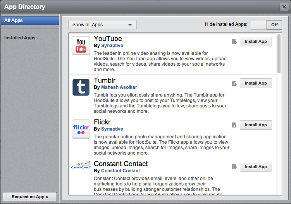This screenshot has width=291, height=204.
Task: Open Synaptive link under YouTube
Action: pyautogui.click(x=112, y=46)
